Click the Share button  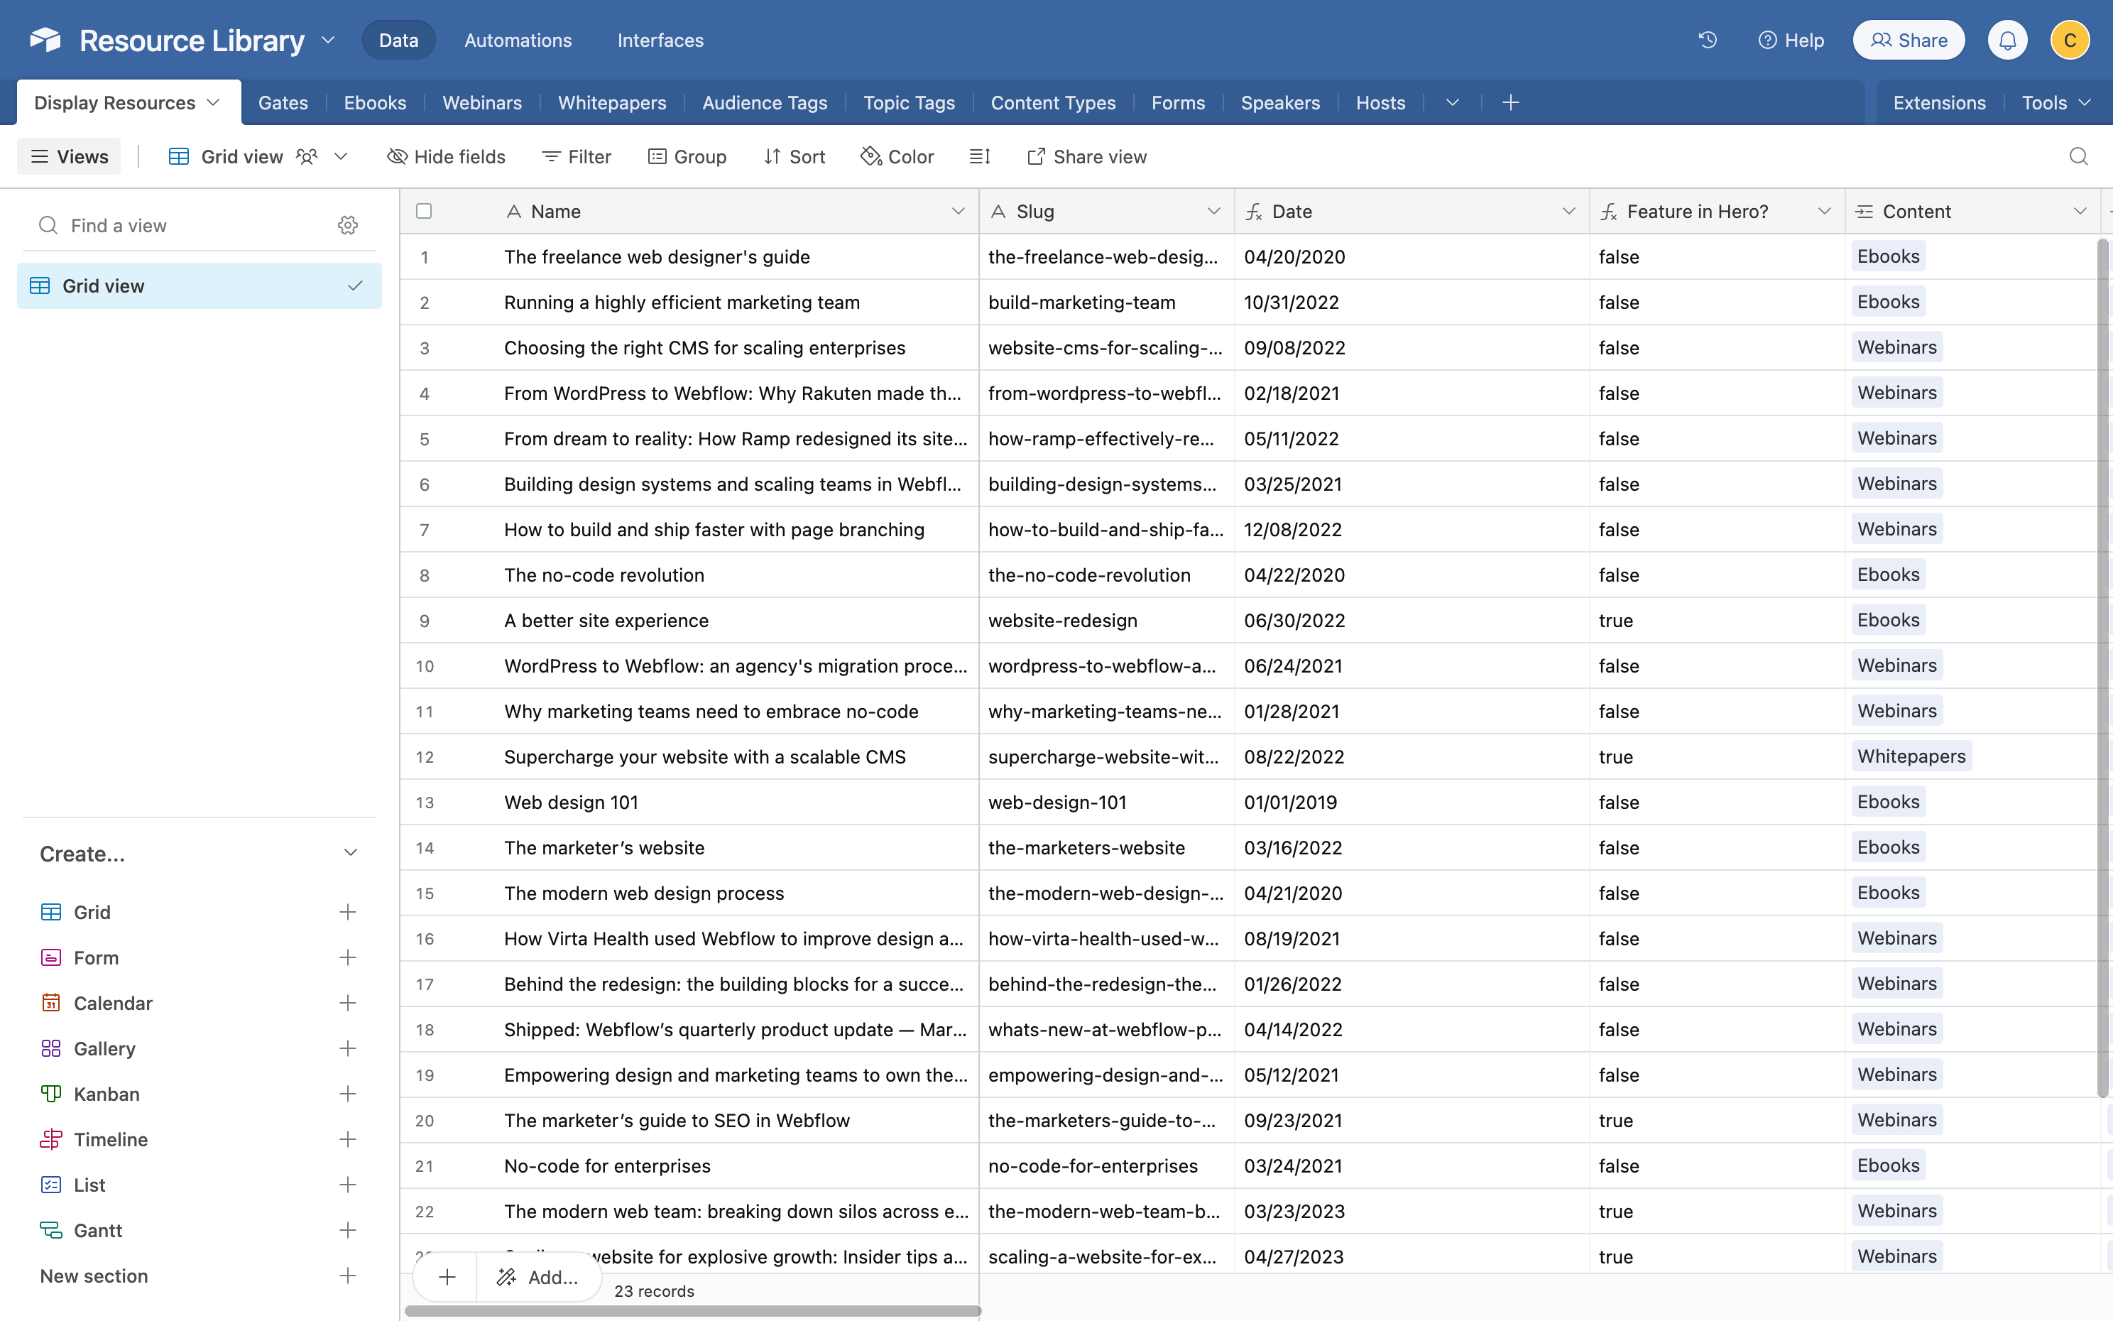tap(1909, 40)
